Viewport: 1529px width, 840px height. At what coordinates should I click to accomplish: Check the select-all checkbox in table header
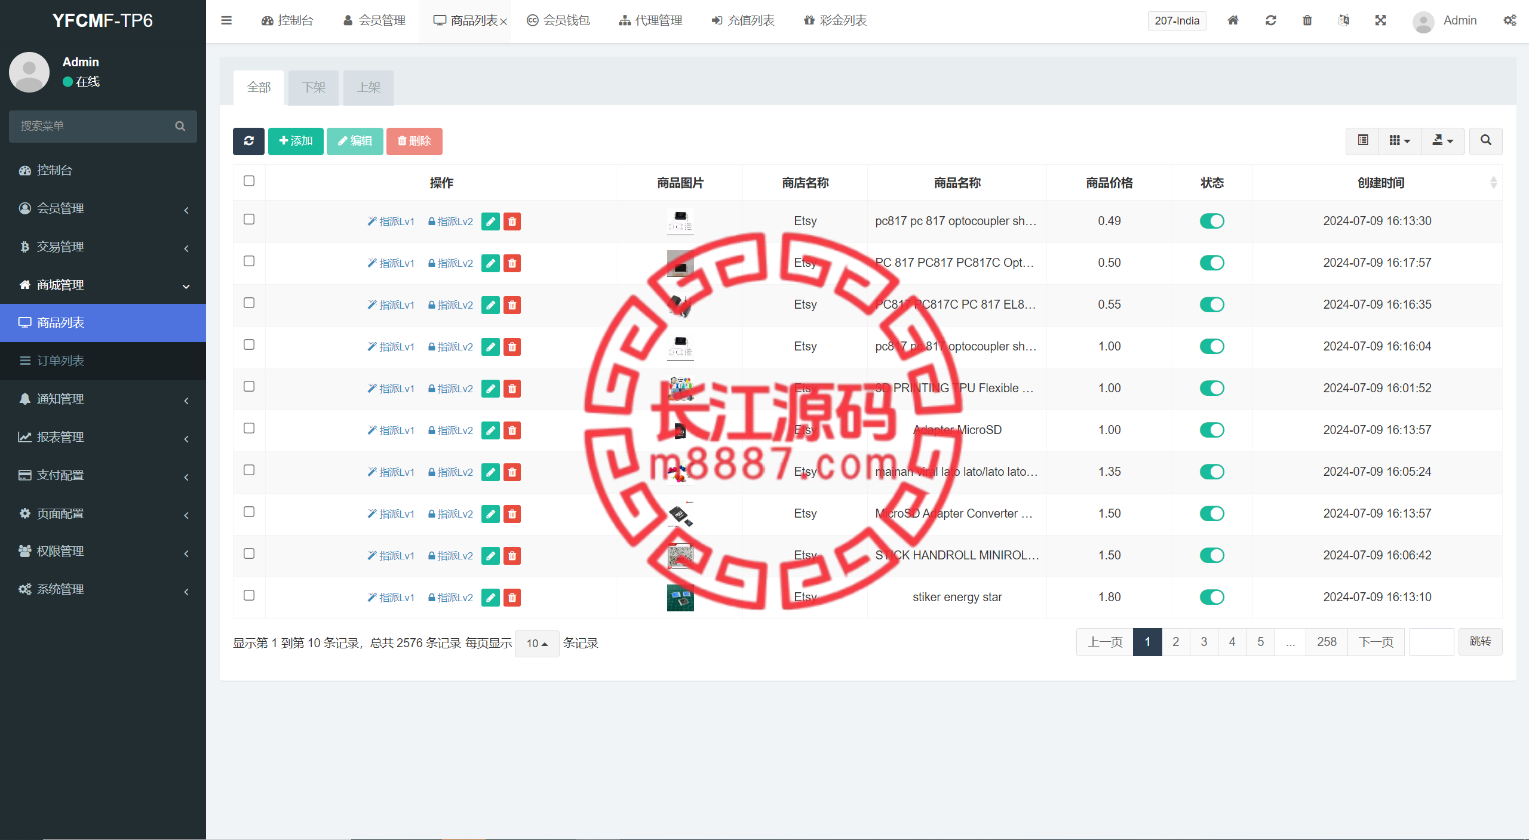coord(249,181)
